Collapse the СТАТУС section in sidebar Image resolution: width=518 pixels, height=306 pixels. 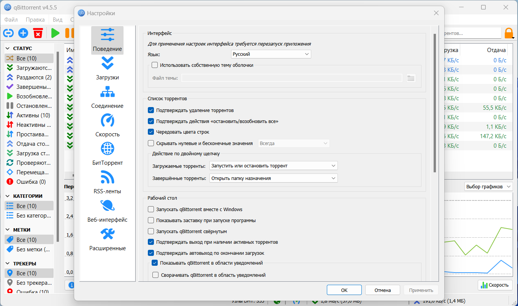tap(8, 49)
